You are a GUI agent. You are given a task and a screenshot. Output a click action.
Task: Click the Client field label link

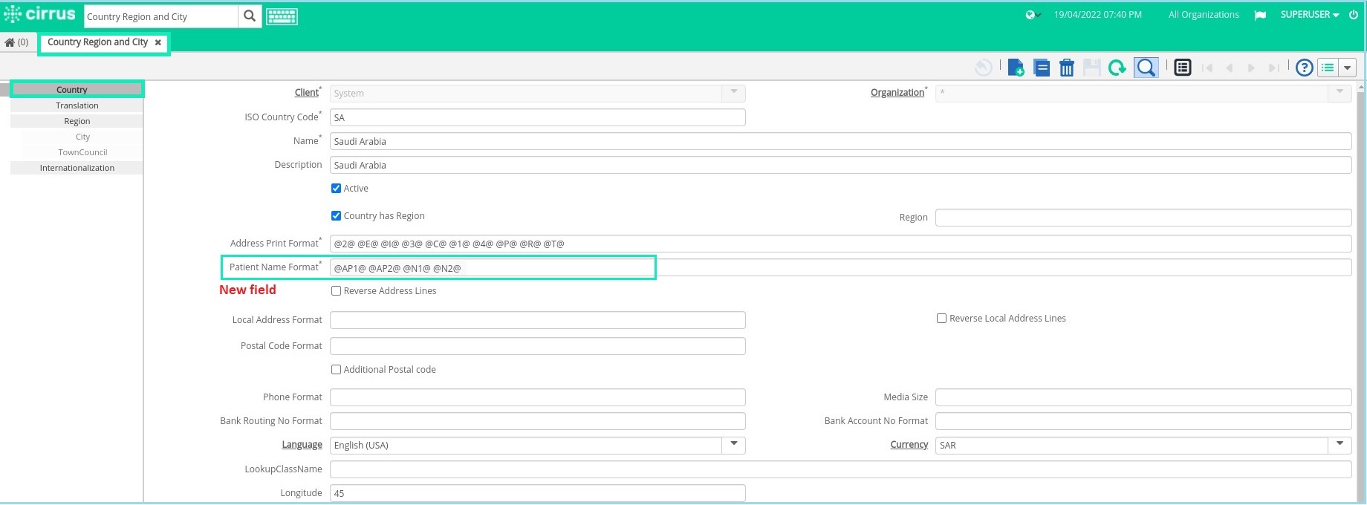click(x=307, y=93)
